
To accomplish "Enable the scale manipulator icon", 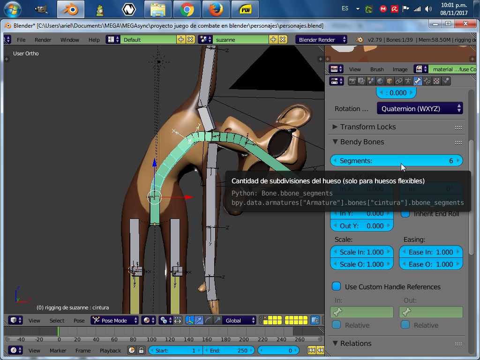I will (217, 321).
